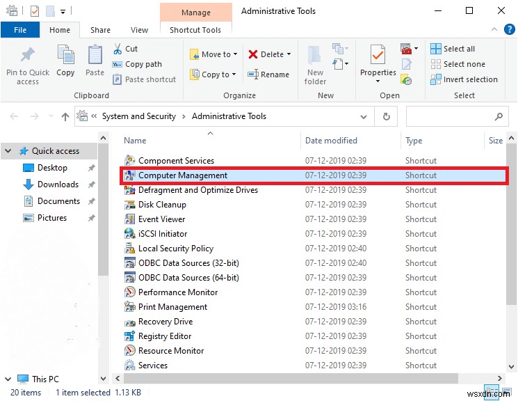Screen dimensions: 518x401
Task: Click the Services gear icon
Action: click(x=129, y=365)
